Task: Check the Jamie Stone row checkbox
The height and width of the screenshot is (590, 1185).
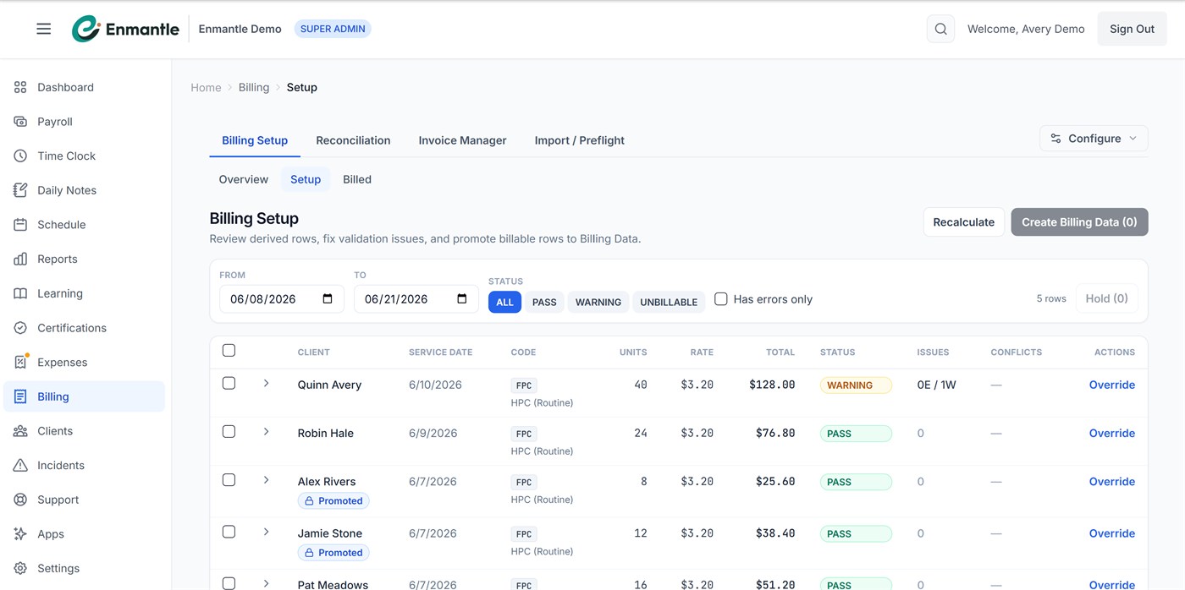Action: click(x=229, y=532)
